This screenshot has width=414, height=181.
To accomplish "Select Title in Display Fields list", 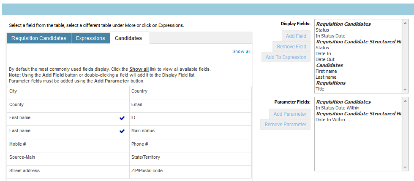I will click(320, 89).
